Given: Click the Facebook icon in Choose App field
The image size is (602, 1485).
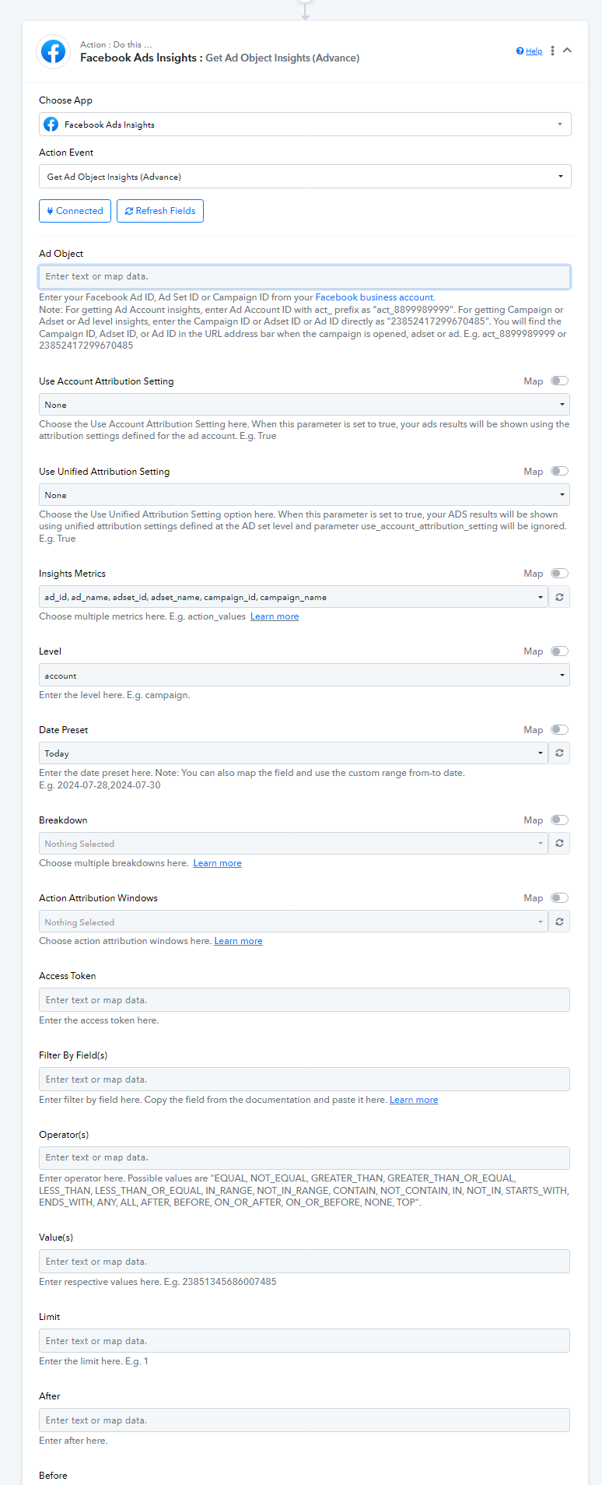Looking at the screenshot, I should (51, 125).
